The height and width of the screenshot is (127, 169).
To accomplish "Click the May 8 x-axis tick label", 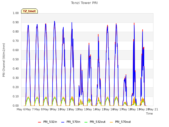I will click(39, 109).
